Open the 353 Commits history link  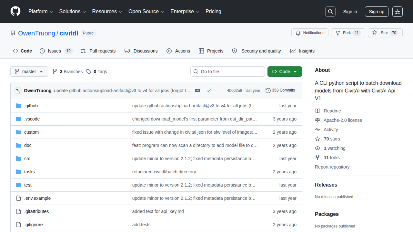click(280, 91)
